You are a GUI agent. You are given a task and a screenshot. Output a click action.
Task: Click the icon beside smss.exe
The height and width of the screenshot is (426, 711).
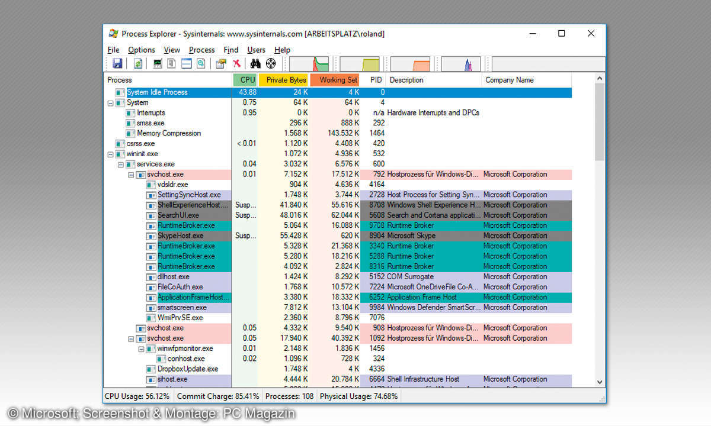click(131, 123)
